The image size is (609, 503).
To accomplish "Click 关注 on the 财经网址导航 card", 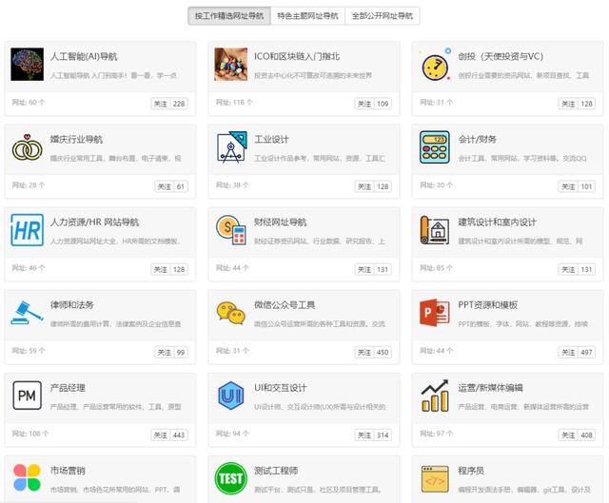I will (373, 269).
